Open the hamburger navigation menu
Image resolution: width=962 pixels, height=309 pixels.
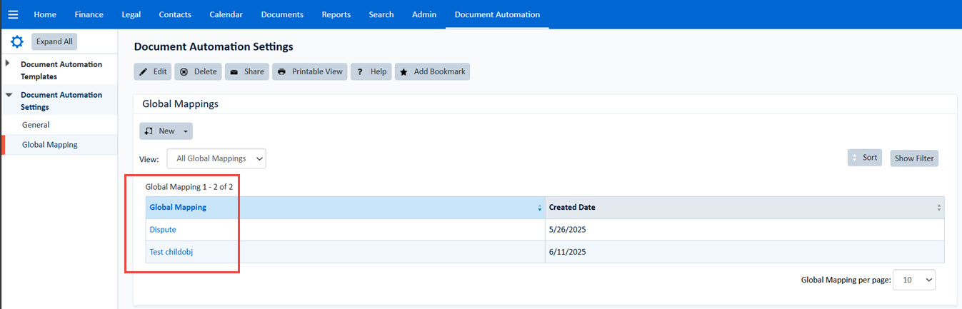pos(13,14)
